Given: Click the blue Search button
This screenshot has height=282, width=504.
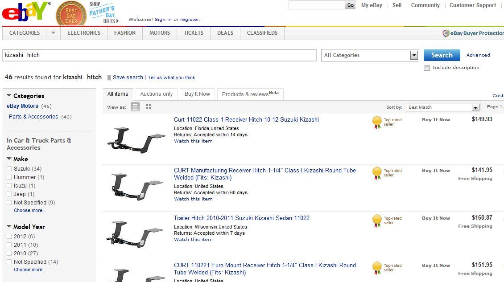Looking at the screenshot, I should pos(442,55).
